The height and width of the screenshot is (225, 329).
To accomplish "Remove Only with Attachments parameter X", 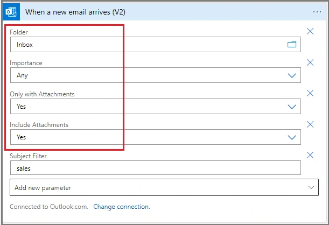I will 310,93.
